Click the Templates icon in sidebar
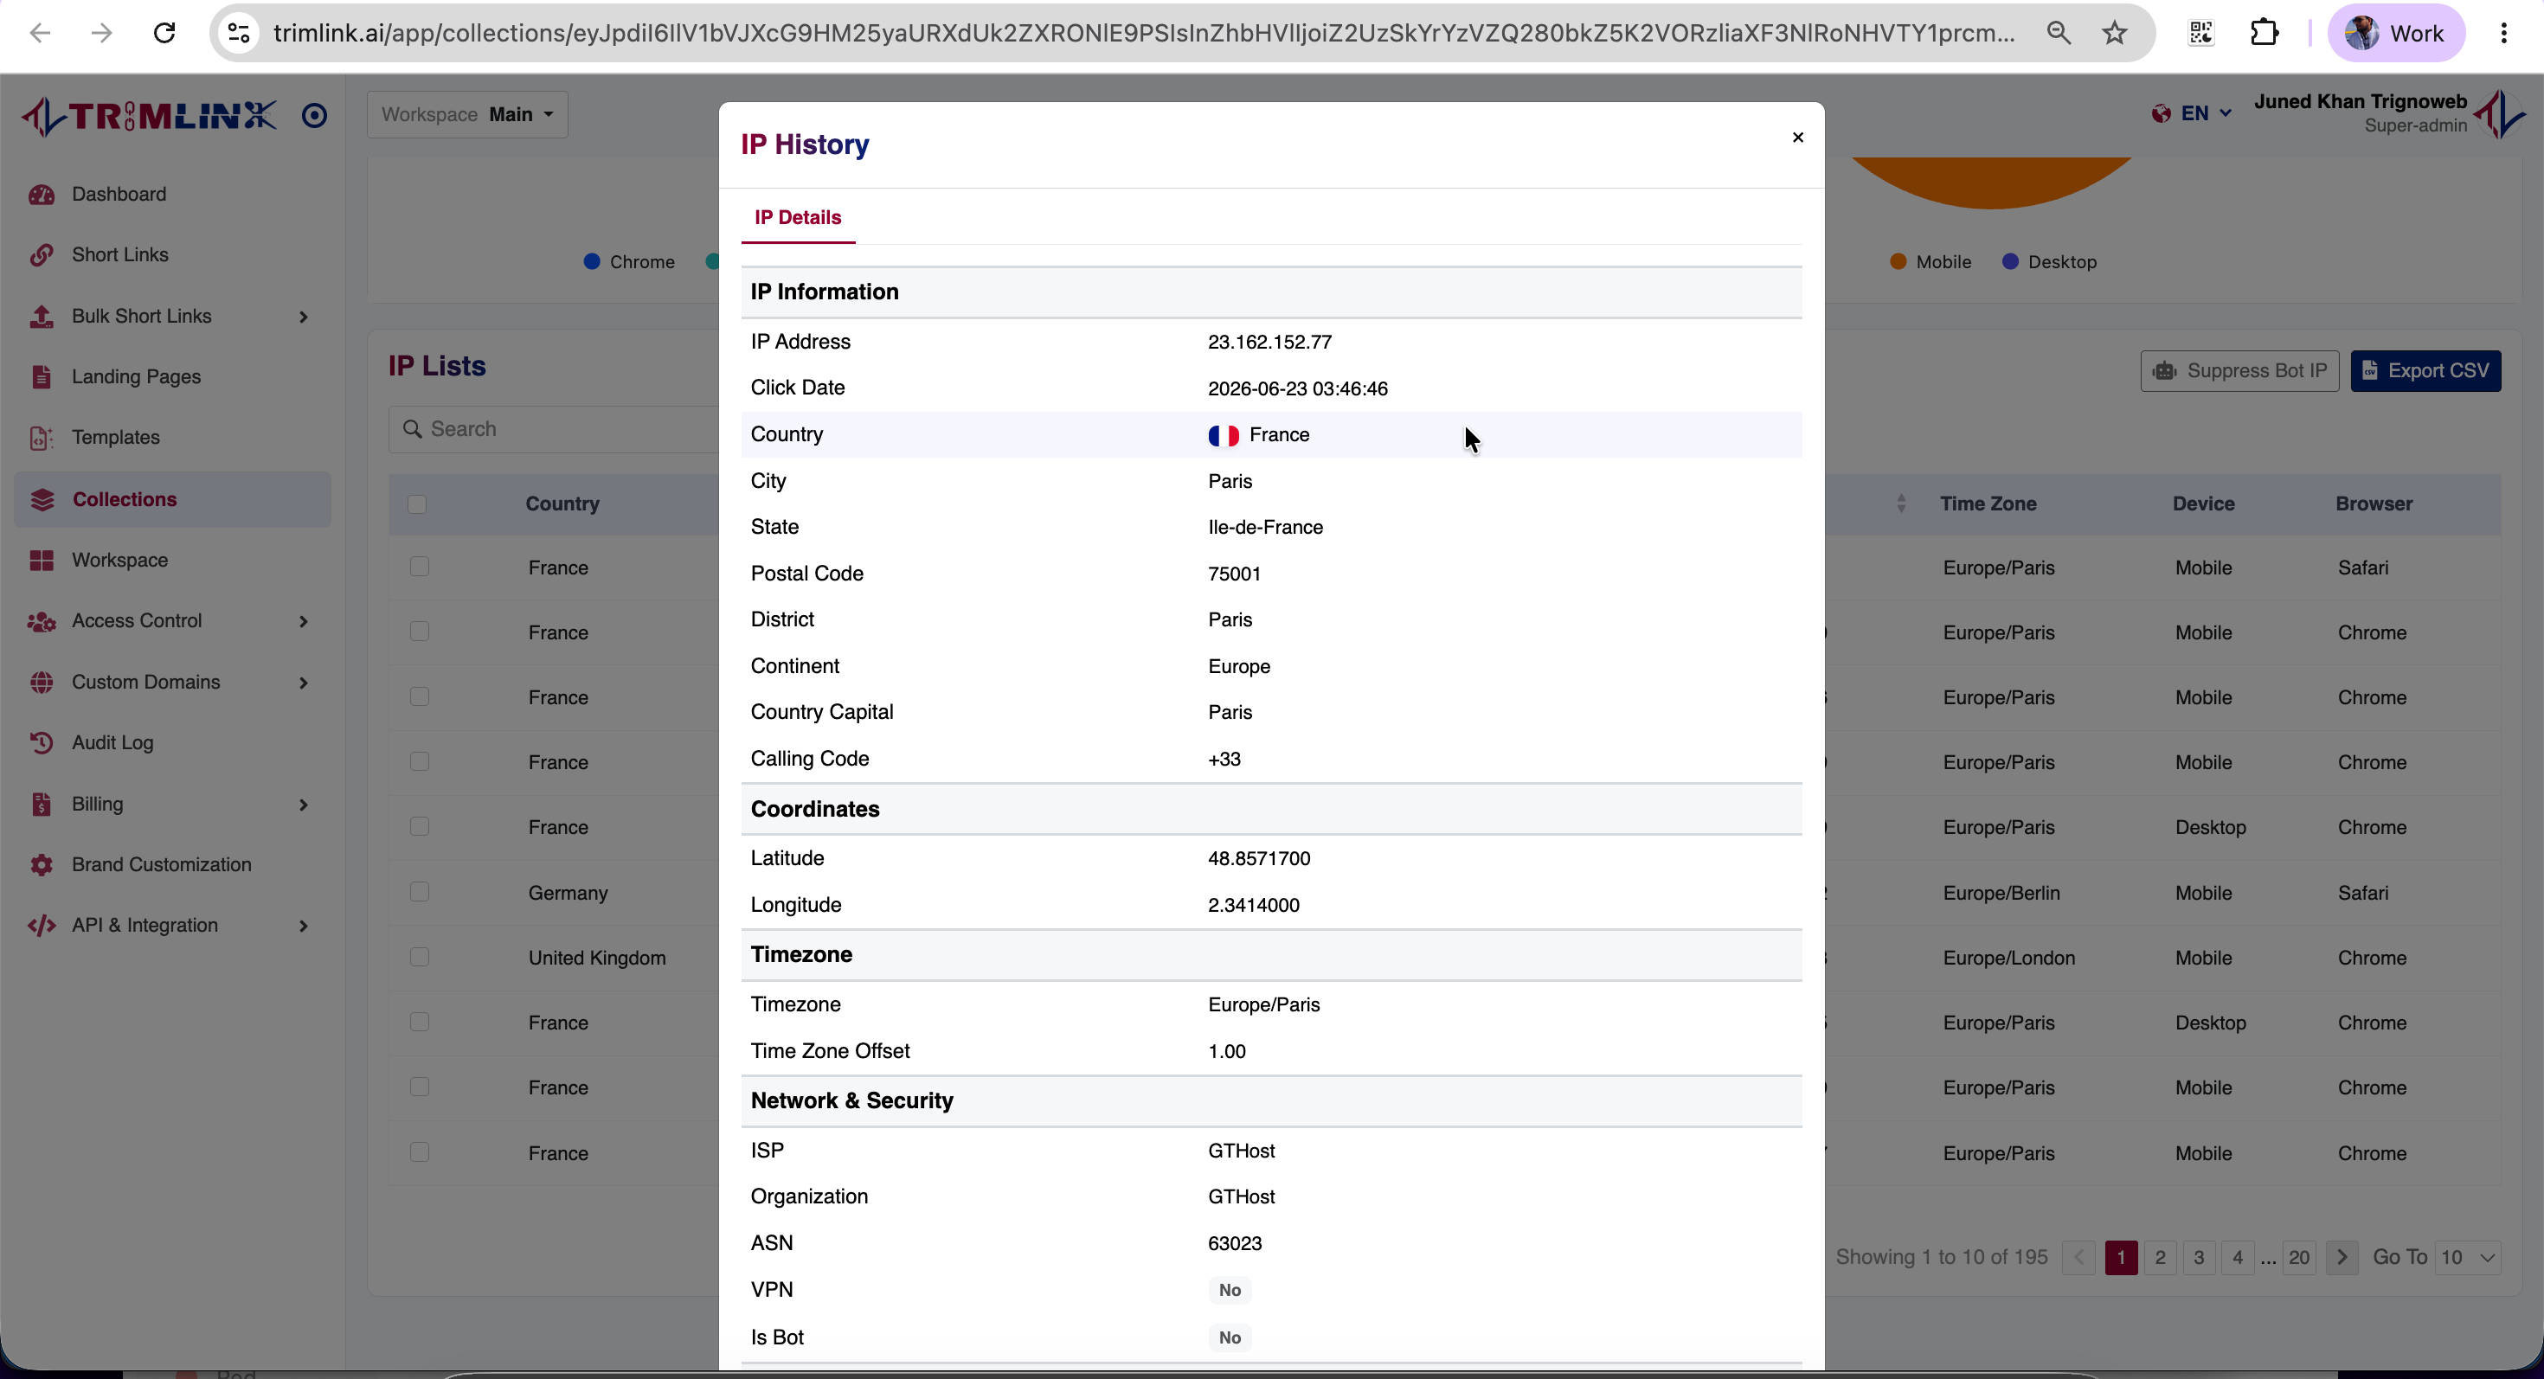 point(41,437)
